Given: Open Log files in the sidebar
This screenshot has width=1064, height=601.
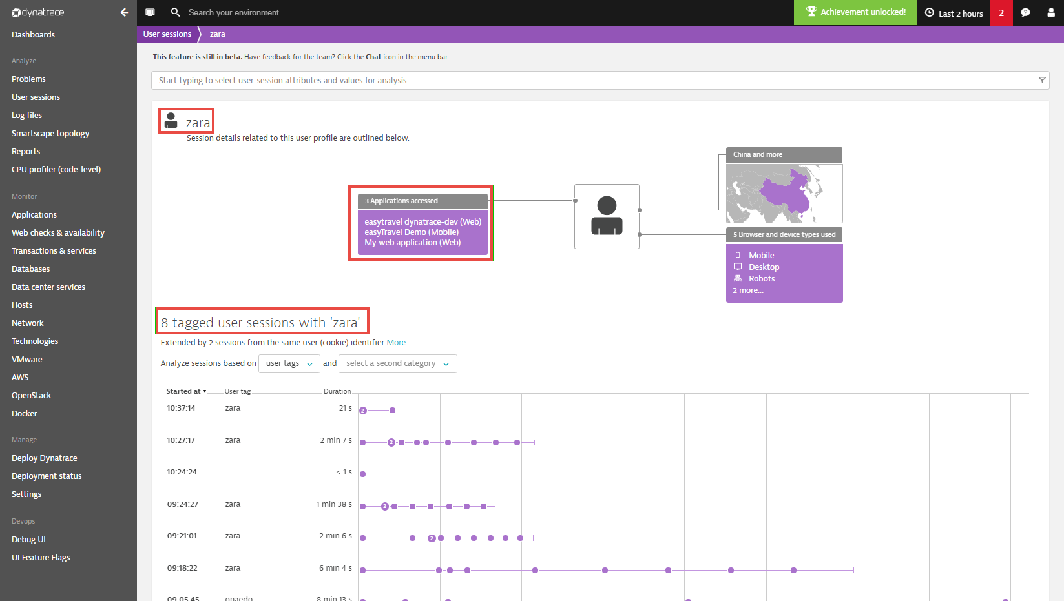Looking at the screenshot, I should pyautogui.click(x=26, y=115).
